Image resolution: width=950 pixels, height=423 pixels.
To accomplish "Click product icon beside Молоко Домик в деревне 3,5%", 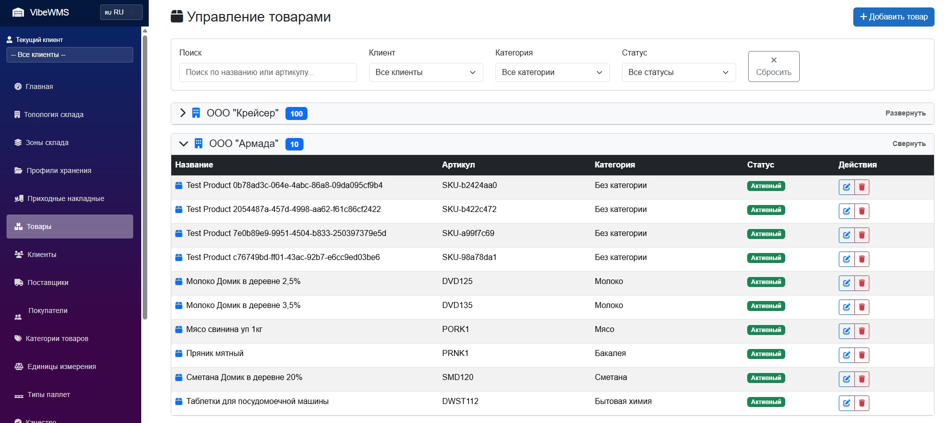I will tap(179, 305).
